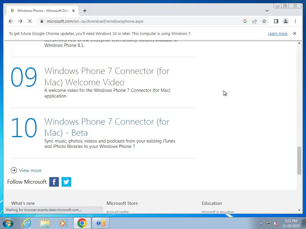Click the "Follow Microsoft" label
Image resolution: width=306 pixels, height=229 pixels.
point(27,182)
